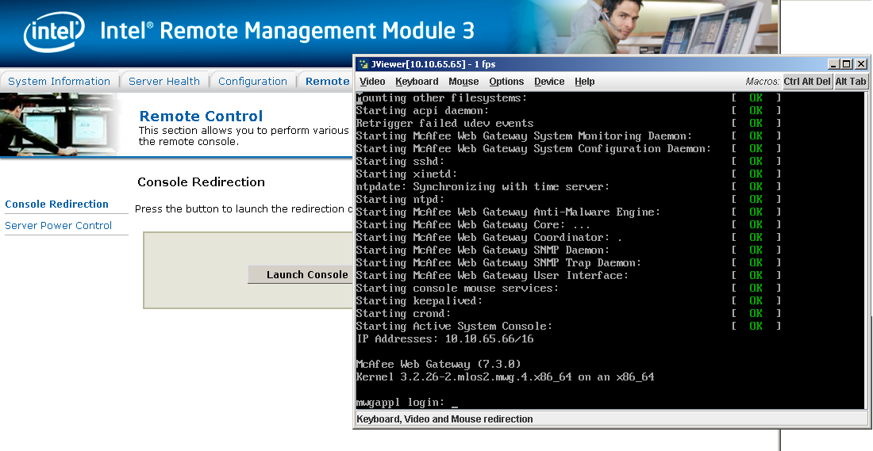Click the JViewer window title icon
The image size is (873, 451).
[x=363, y=64]
